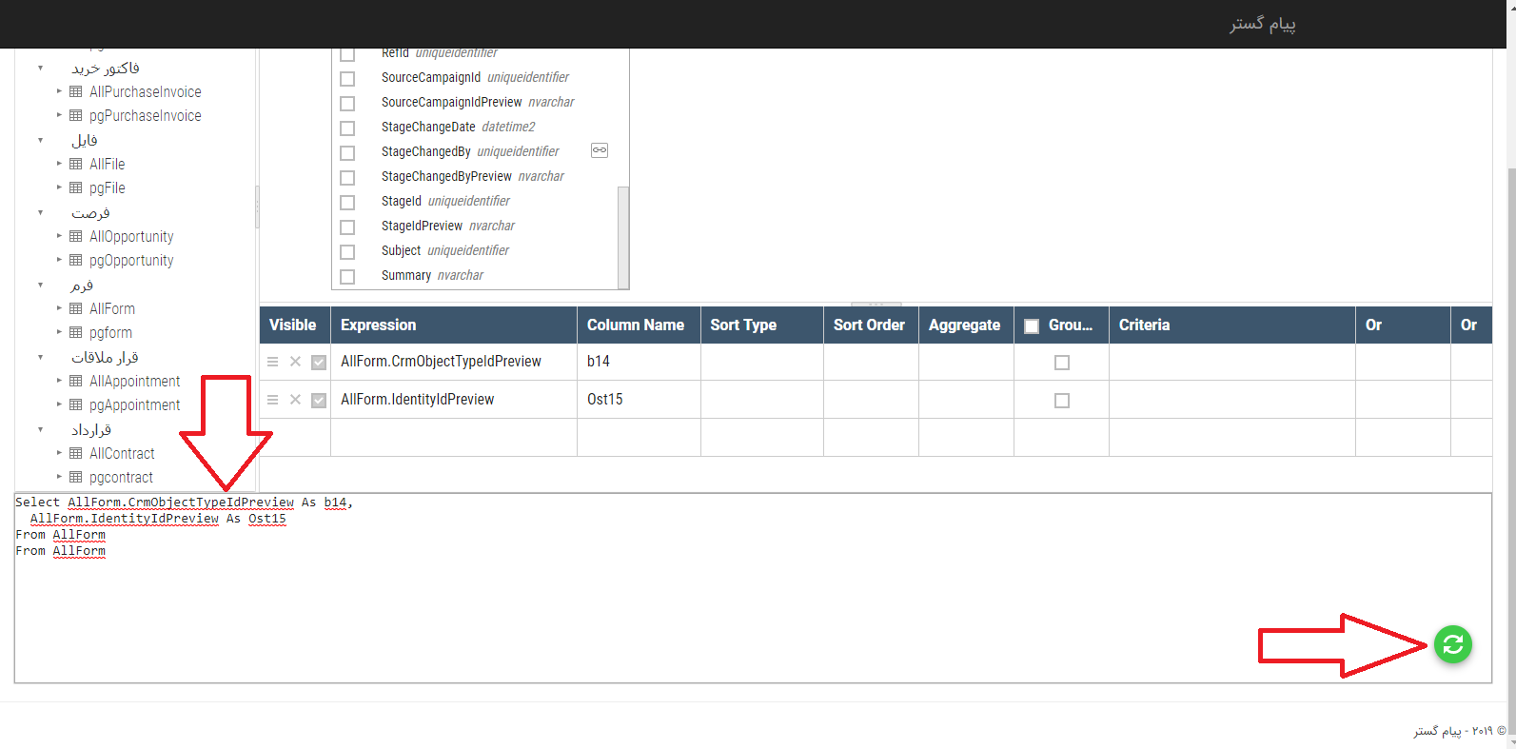1516x749 pixels.
Task: Click table icon next to AllOpportunity
Action: coord(76,236)
